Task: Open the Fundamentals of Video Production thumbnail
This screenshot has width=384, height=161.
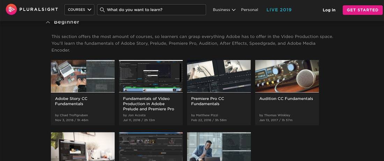Action: point(150,76)
